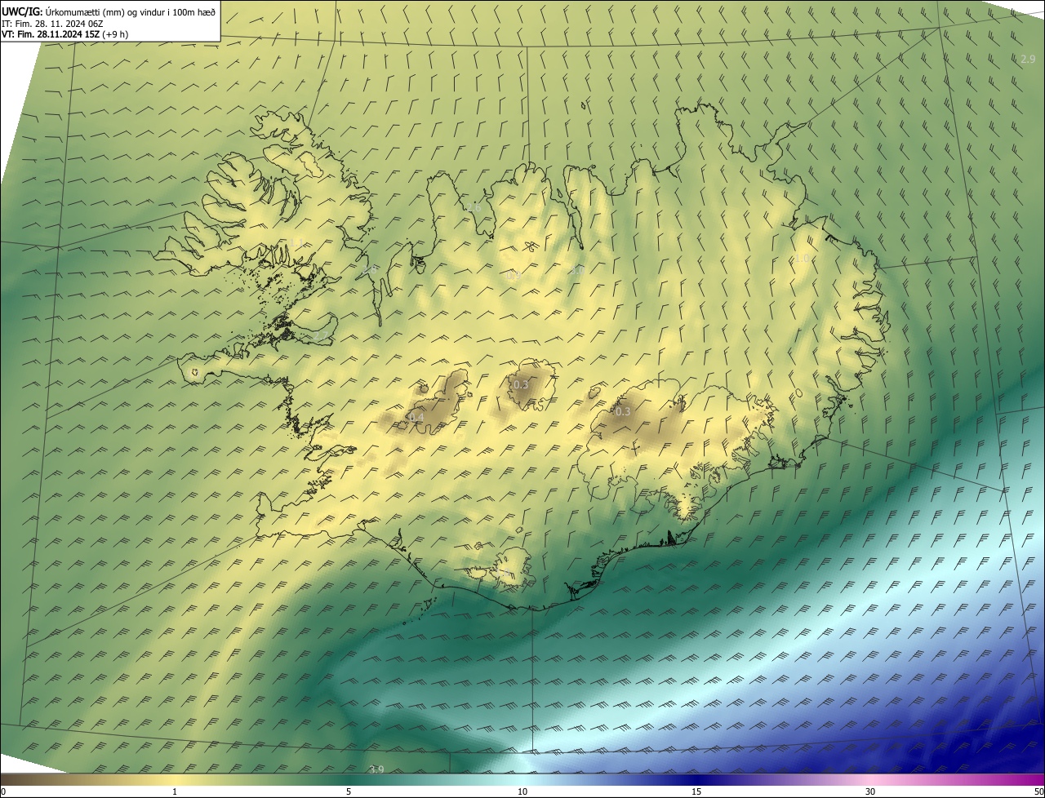Click the '2.7' map value label
1045x798 pixels.
(x=320, y=335)
